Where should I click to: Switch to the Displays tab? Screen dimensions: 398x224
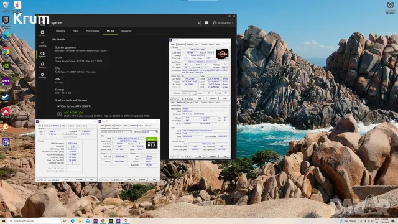point(60,31)
